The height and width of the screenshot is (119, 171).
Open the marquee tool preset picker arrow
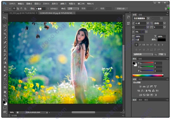[x=10, y=9]
